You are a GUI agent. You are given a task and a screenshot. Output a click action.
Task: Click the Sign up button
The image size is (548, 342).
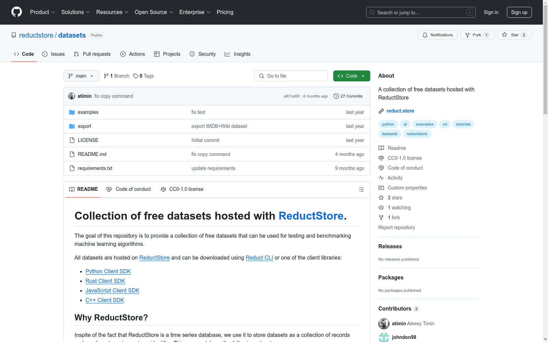tap(519, 12)
